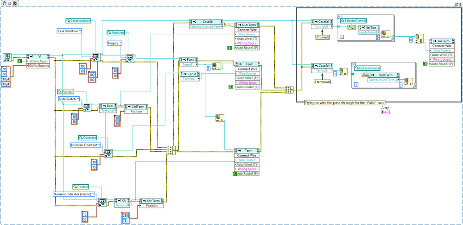Select index array node right of Func Terms[]

click(x=216, y=66)
